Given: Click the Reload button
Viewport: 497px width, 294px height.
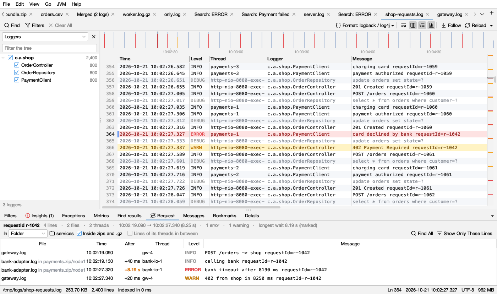Looking at the screenshot, I should click(476, 25).
